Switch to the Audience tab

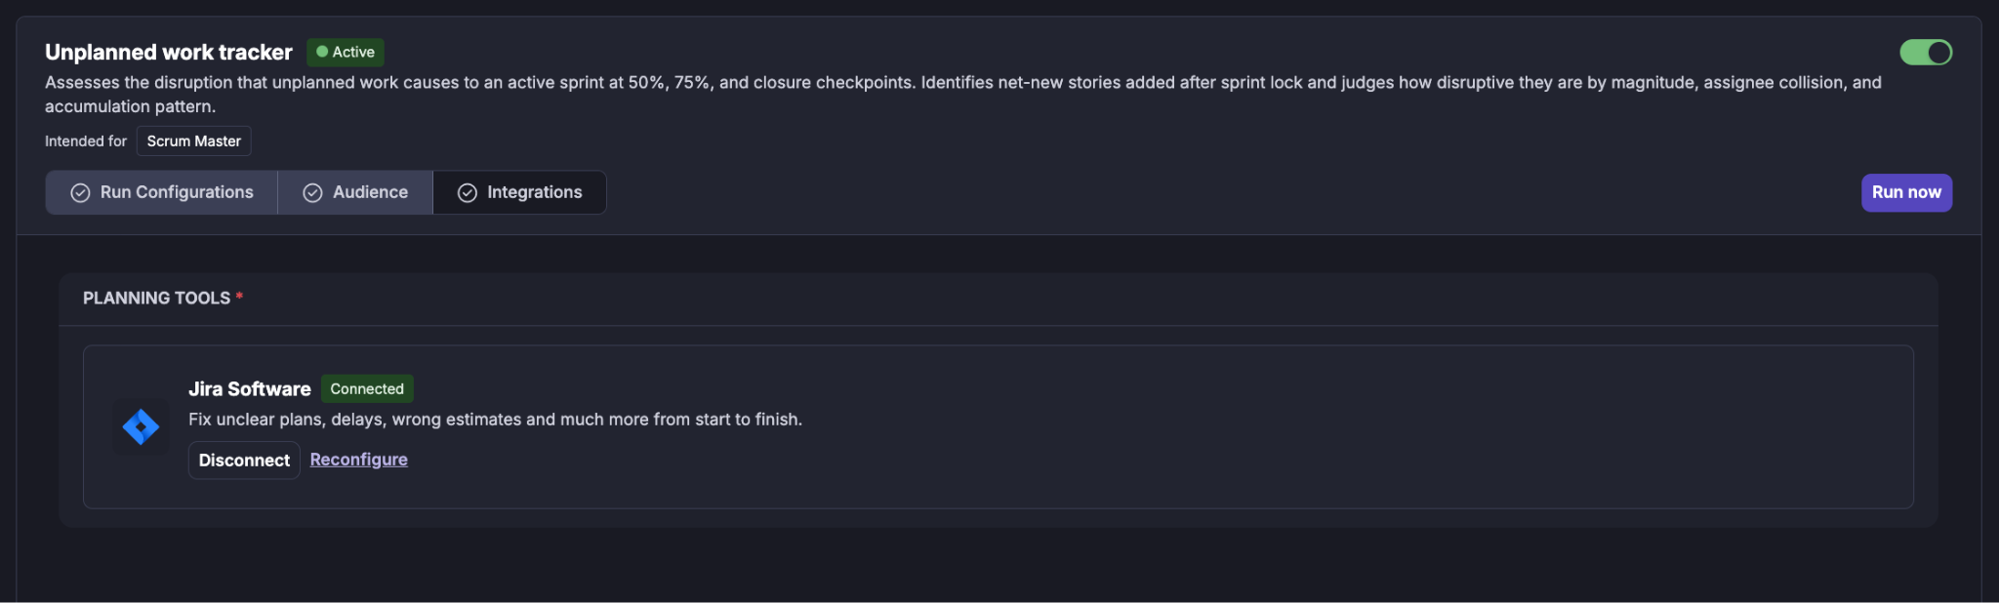(355, 192)
